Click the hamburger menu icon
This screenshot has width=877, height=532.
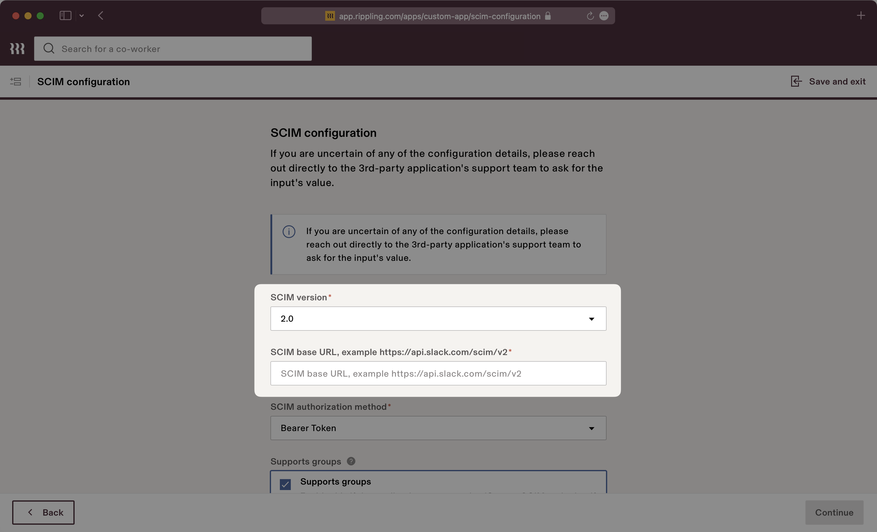point(16,81)
